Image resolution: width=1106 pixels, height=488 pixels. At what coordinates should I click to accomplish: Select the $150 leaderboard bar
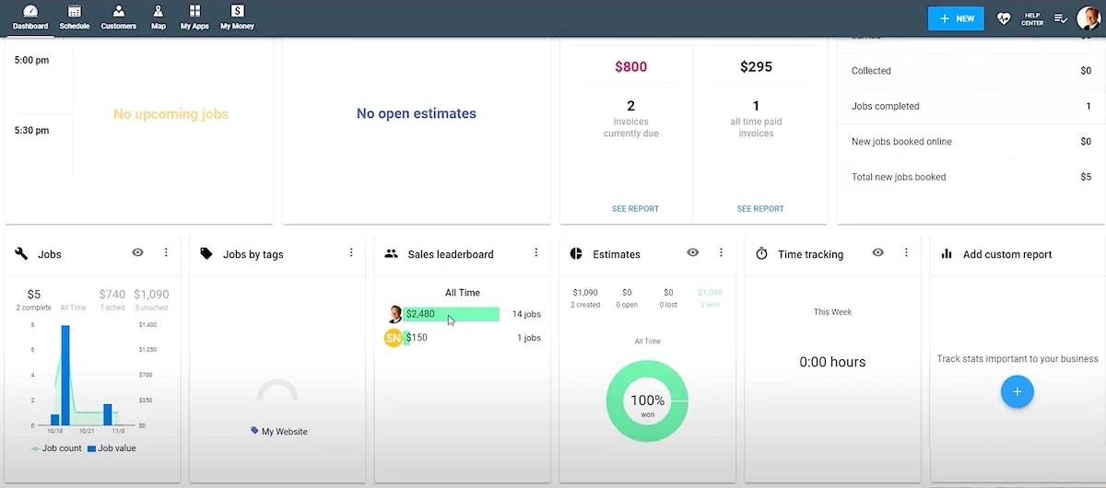click(x=407, y=338)
